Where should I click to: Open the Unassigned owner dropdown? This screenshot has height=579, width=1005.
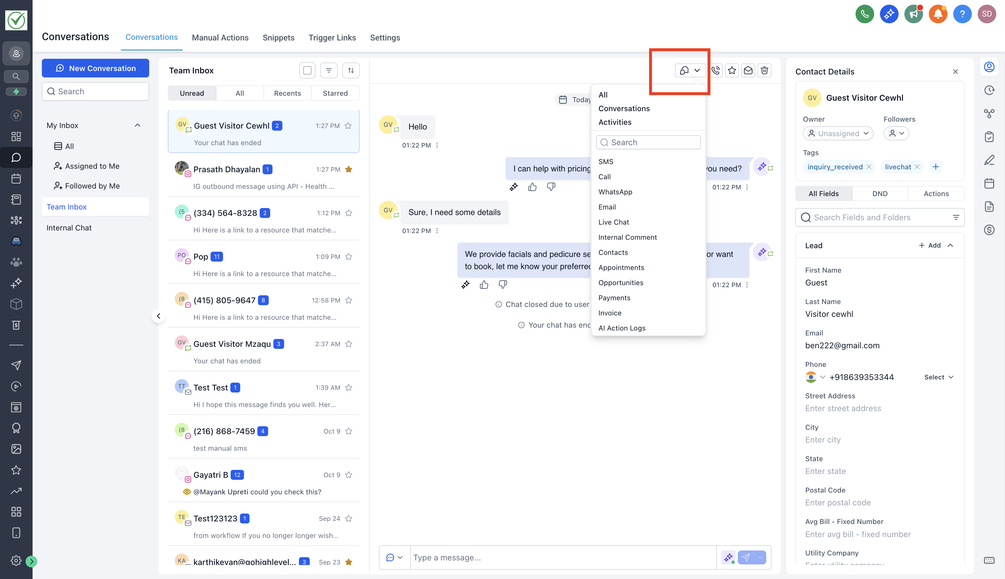pyautogui.click(x=838, y=134)
